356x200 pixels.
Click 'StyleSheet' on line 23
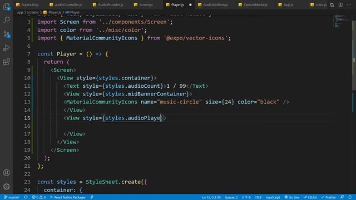(102, 182)
